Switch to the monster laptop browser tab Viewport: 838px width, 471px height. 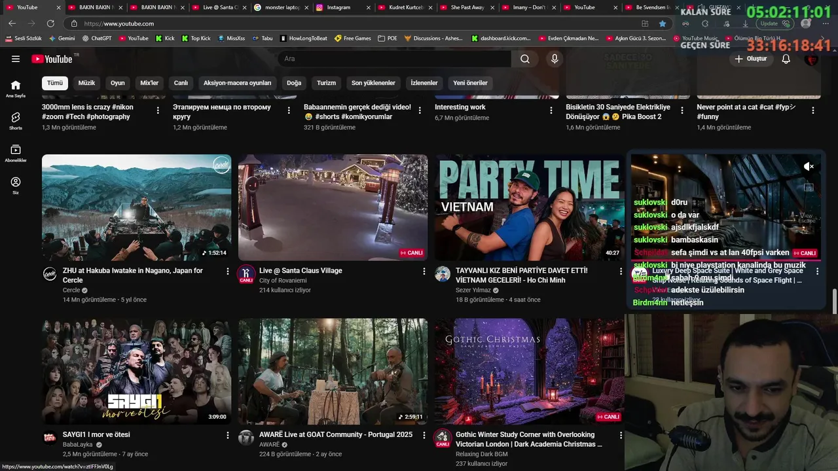[x=282, y=7]
